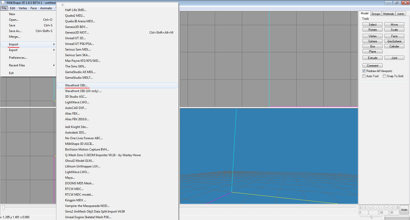
Task: Open the Vertex menu
Action: [x=23, y=8]
